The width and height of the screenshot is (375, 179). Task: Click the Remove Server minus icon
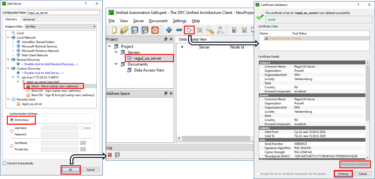click(179, 30)
